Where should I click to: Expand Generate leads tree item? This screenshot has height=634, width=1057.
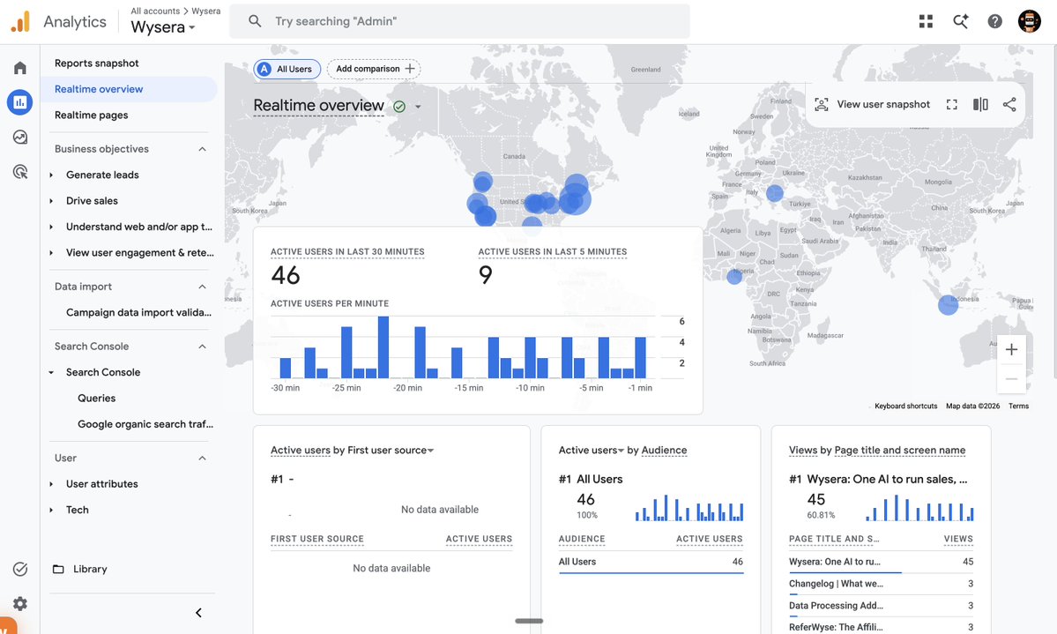click(51, 175)
